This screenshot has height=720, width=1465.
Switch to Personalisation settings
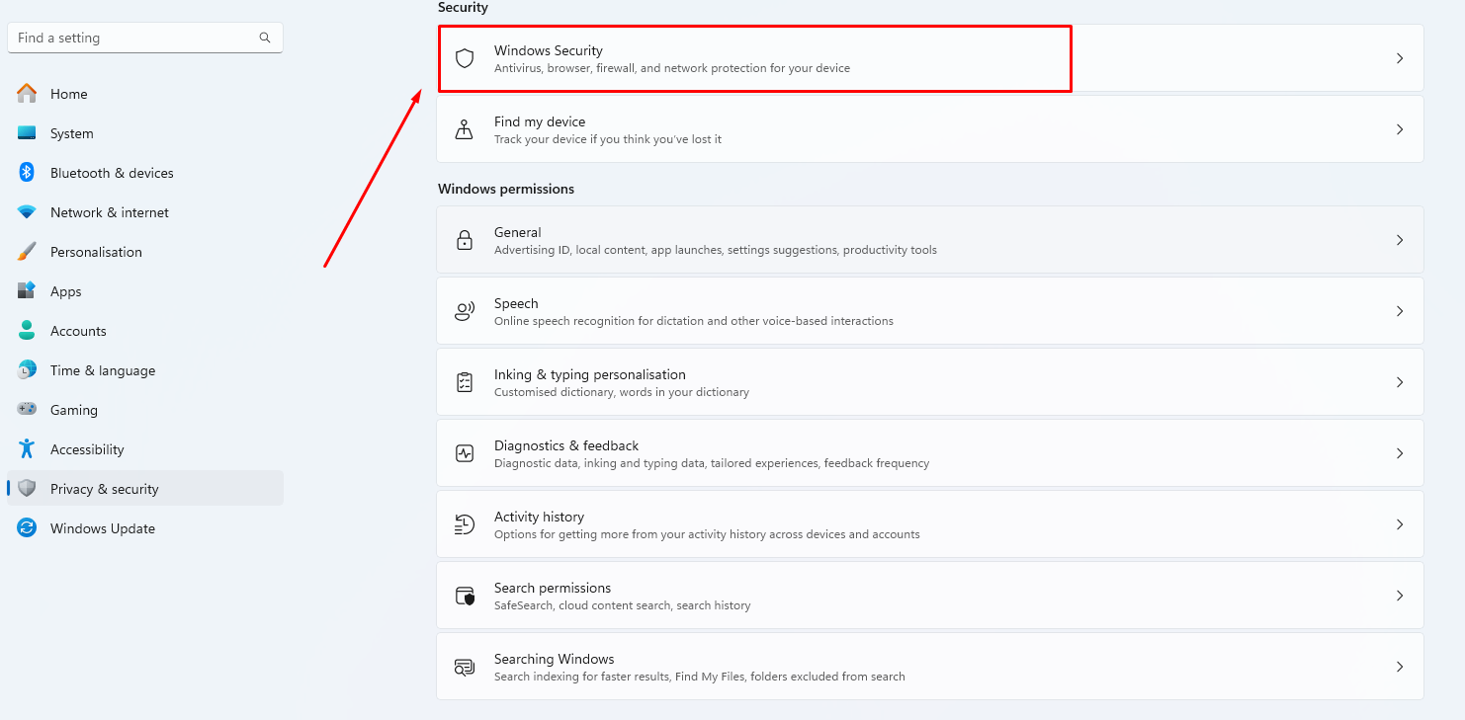(x=145, y=252)
